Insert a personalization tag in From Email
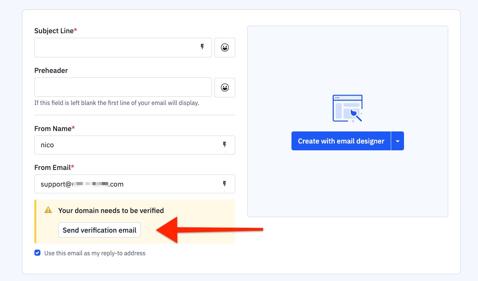Image resolution: width=478 pixels, height=281 pixels. (225, 184)
